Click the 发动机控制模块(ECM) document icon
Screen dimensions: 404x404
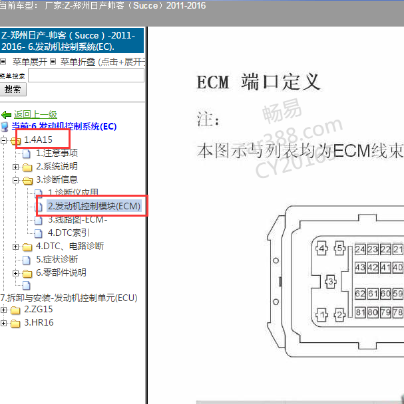coord(39,207)
